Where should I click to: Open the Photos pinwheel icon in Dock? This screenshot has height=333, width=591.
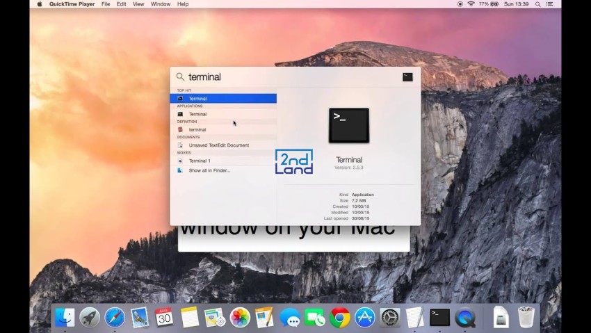pos(240,317)
